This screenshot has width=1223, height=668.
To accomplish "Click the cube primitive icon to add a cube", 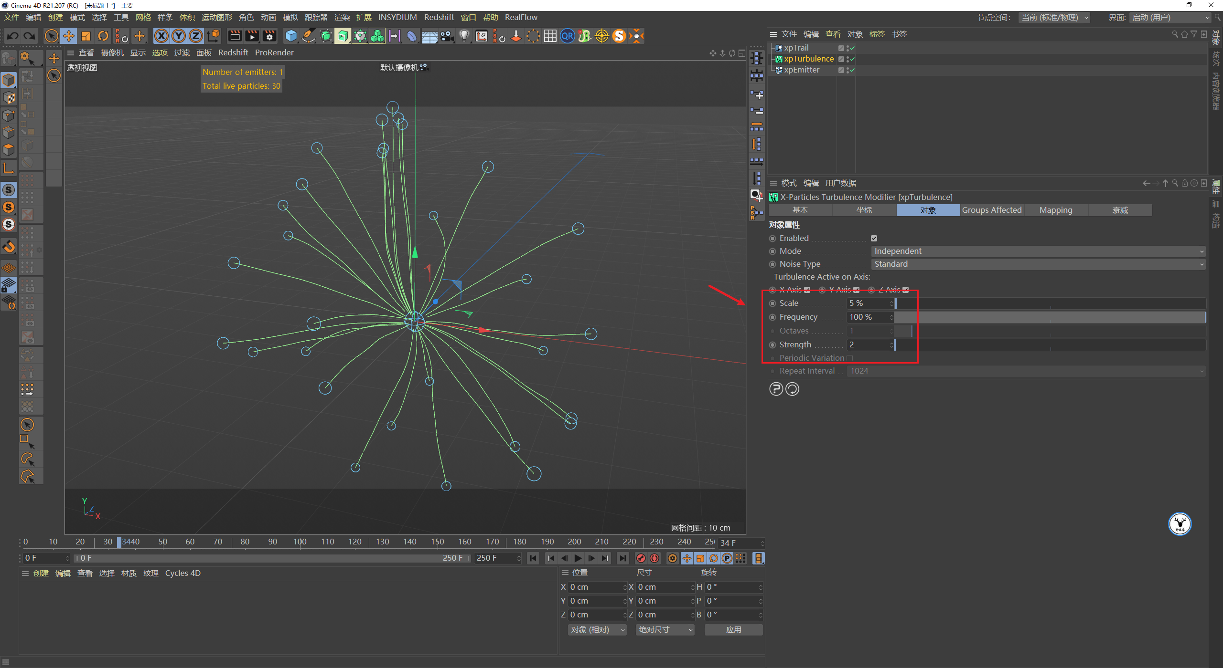I will pyautogui.click(x=291, y=36).
